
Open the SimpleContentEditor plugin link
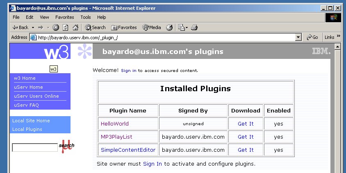pyautogui.click(x=128, y=150)
